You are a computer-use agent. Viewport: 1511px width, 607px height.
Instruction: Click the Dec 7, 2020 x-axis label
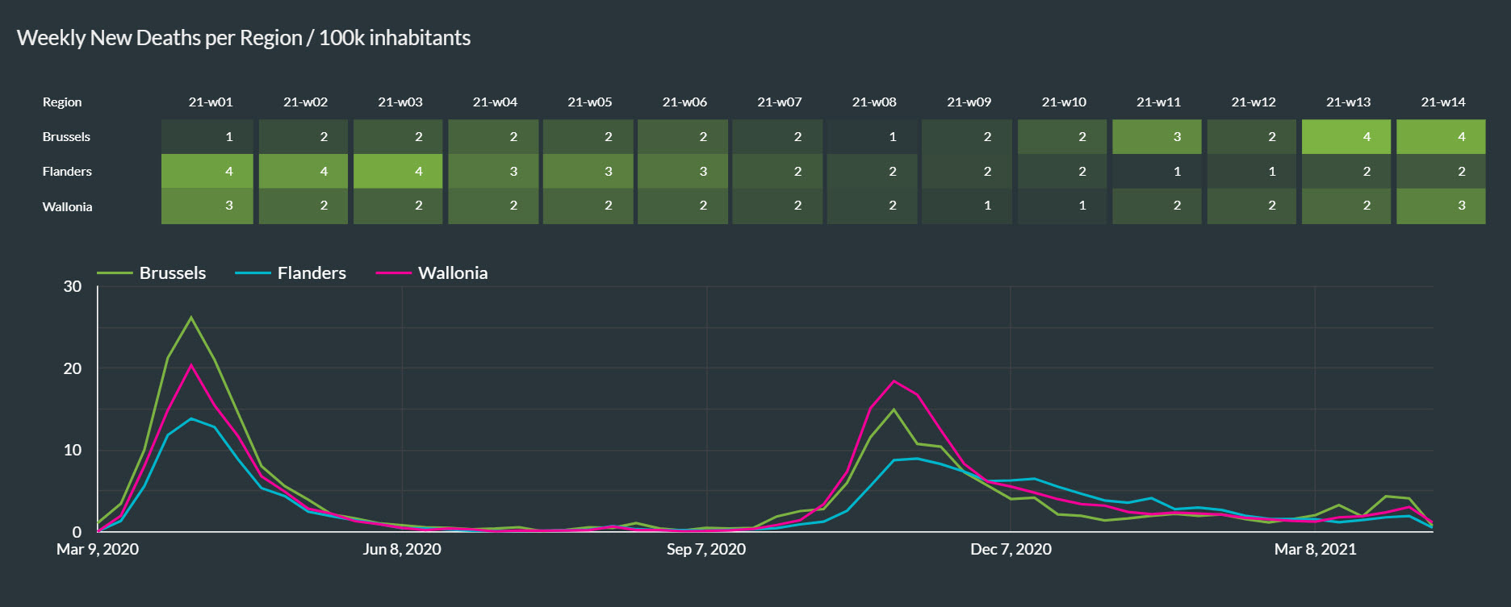[x=1011, y=550]
